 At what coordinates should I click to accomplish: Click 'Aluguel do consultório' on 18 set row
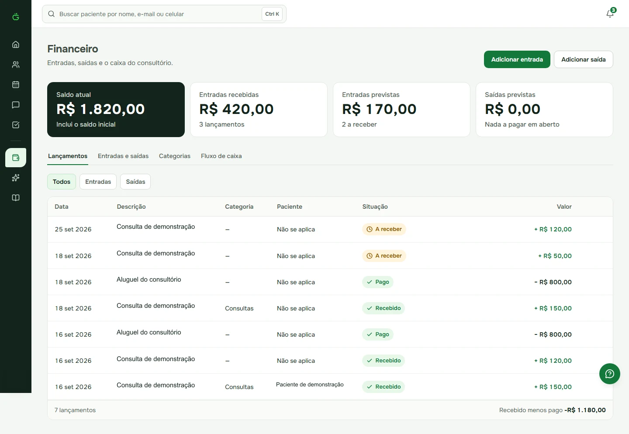click(149, 279)
